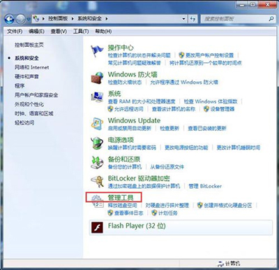The height and width of the screenshot is (270, 279).
Task: Select 轻松访问 in sidebar
Action: tap(24, 122)
